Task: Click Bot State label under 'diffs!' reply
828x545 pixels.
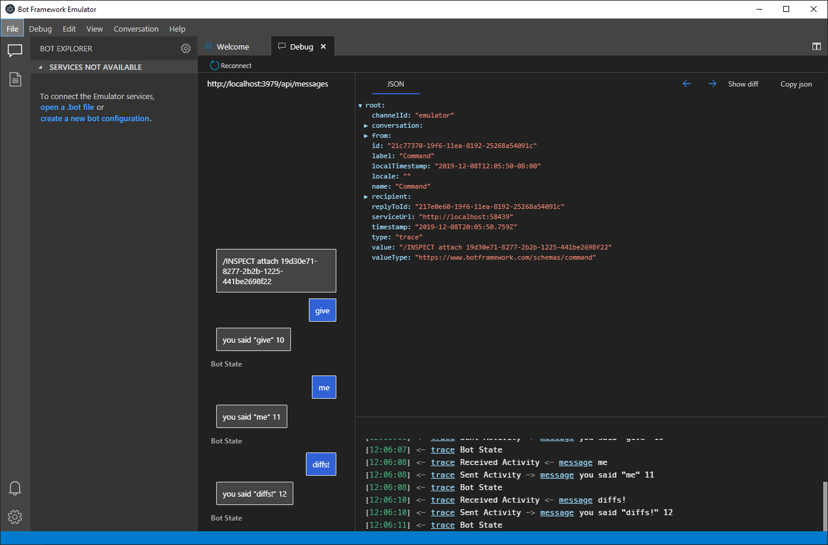Action: (x=226, y=518)
